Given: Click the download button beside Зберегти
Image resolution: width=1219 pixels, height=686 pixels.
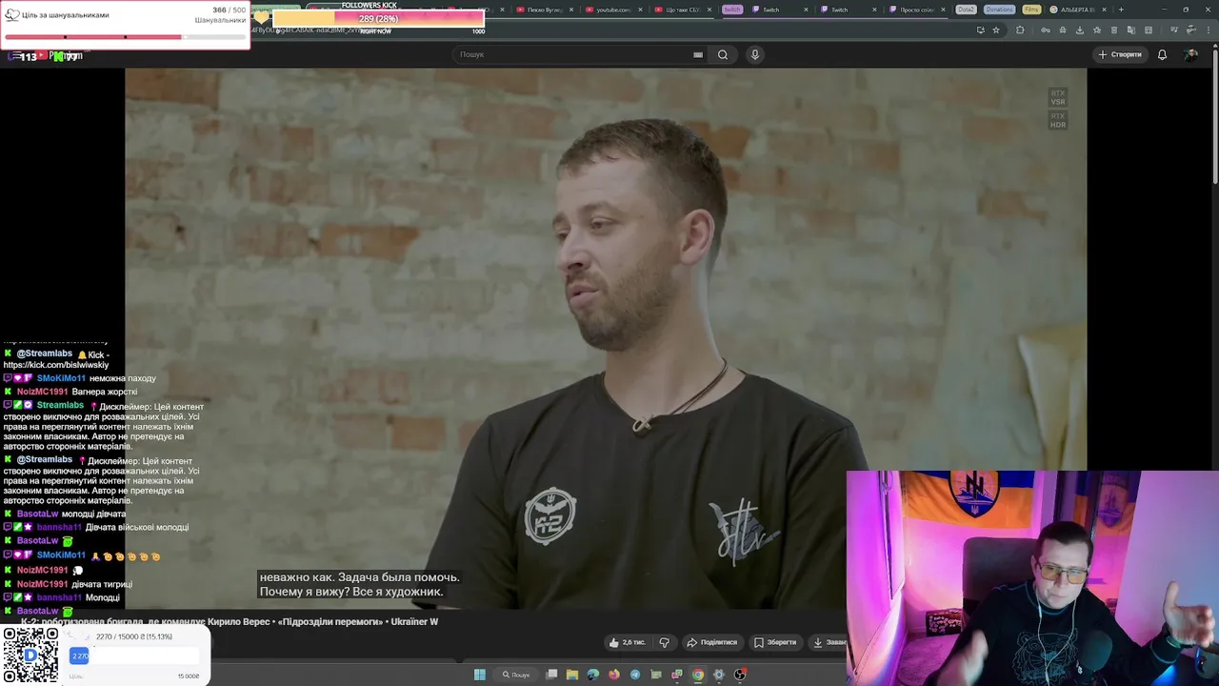Looking at the screenshot, I should [828, 642].
